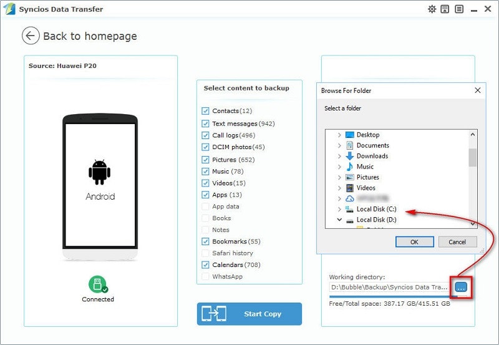Uncheck the Call logs (496) checkbox
This screenshot has width=499, height=345.
pos(205,135)
